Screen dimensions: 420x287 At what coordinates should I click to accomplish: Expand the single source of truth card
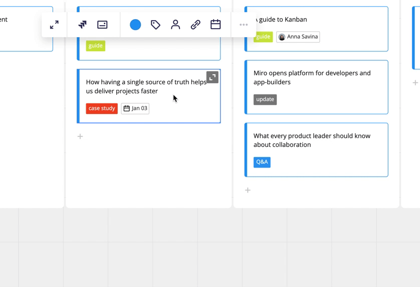pos(213,77)
